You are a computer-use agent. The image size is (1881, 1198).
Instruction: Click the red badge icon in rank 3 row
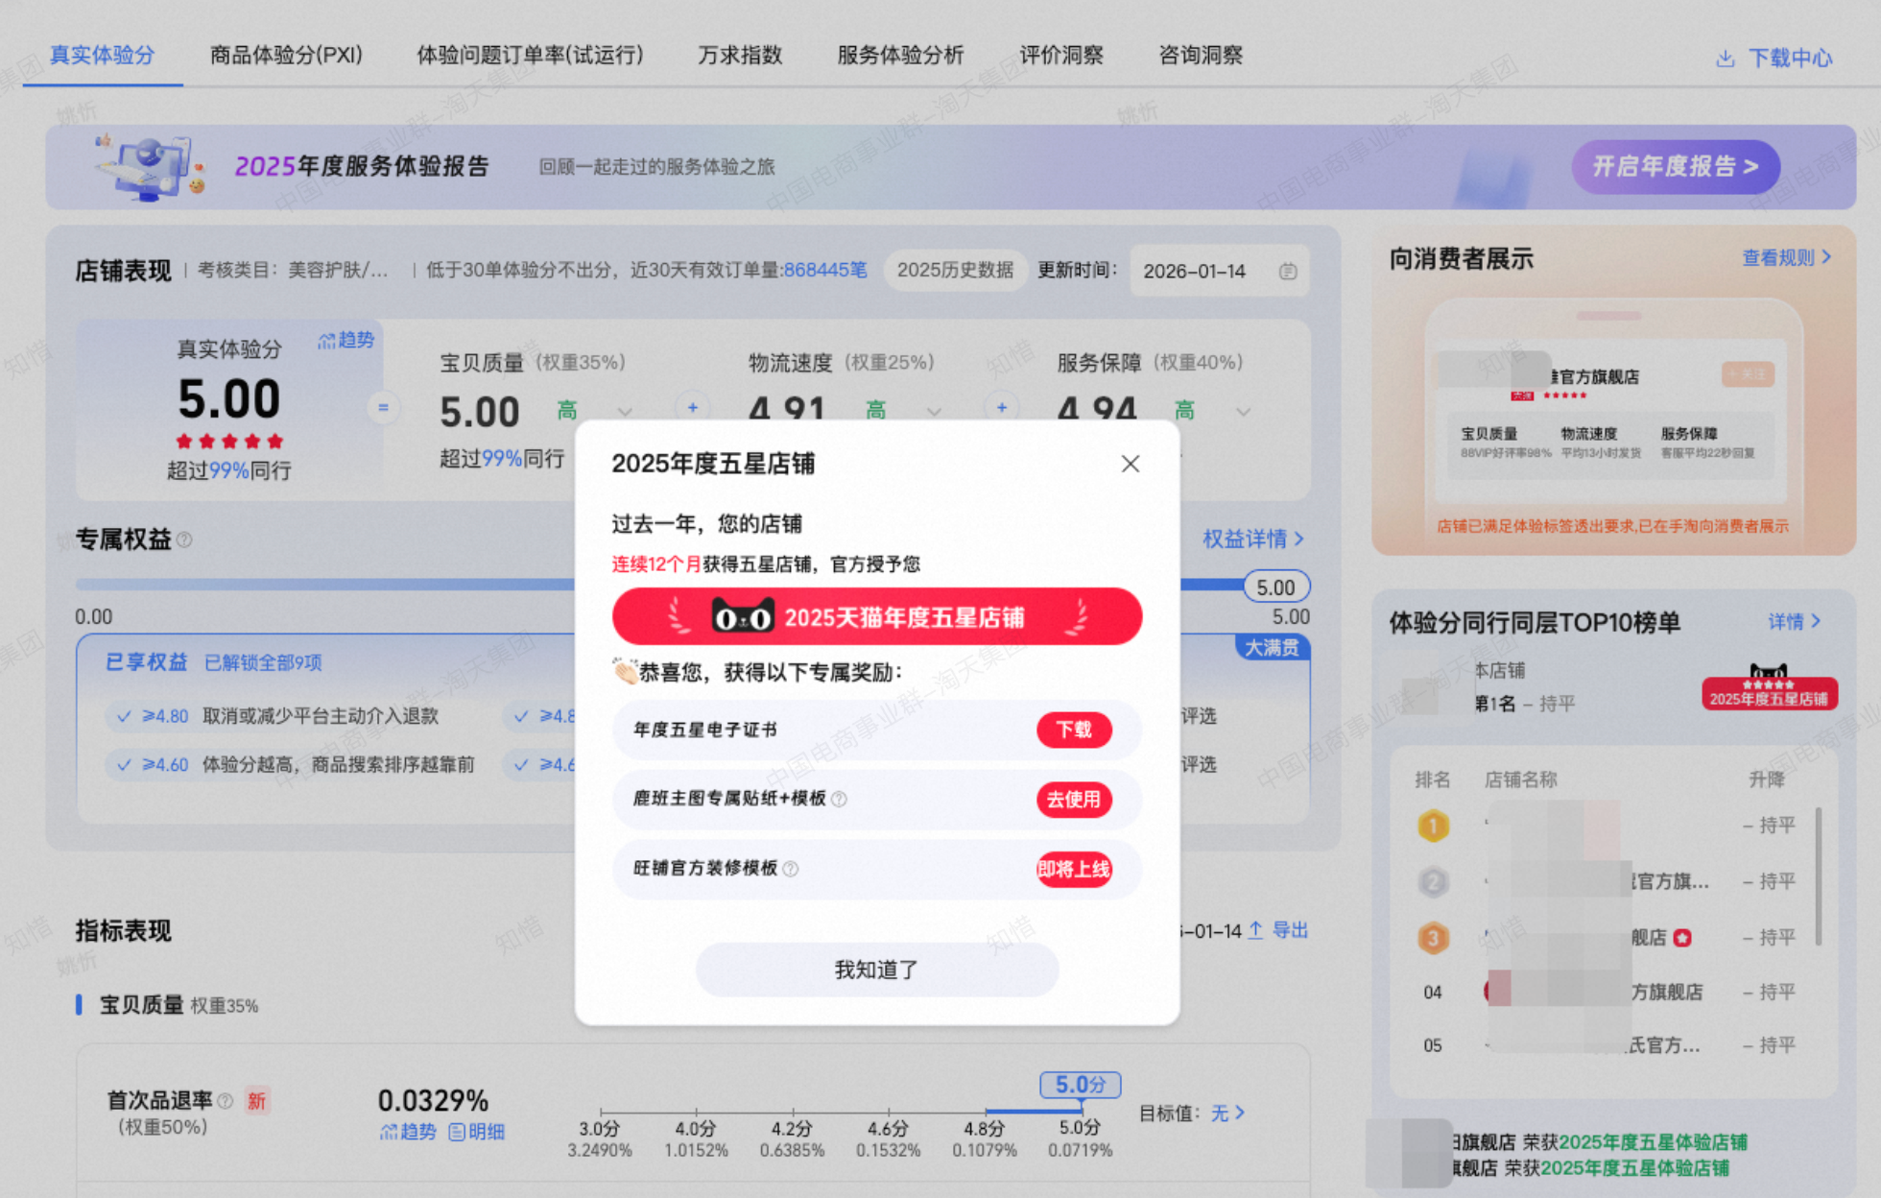pos(1682,938)
